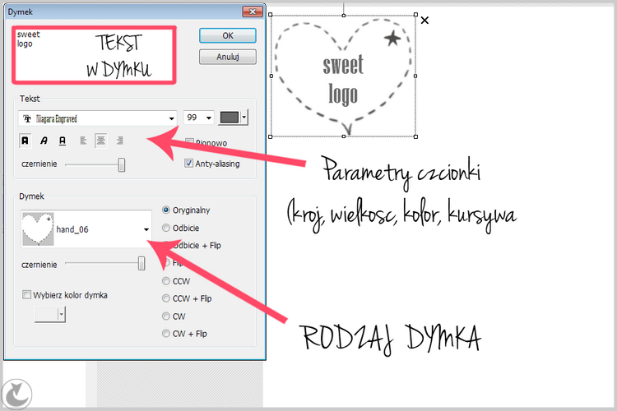Toggle italic text style icon
The width and height of the screenshot is (617, 411).
(x=44, y=141)
